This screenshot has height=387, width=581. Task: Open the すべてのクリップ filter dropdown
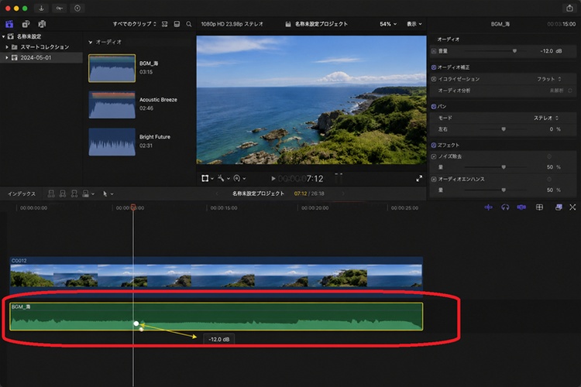(135, 24)
